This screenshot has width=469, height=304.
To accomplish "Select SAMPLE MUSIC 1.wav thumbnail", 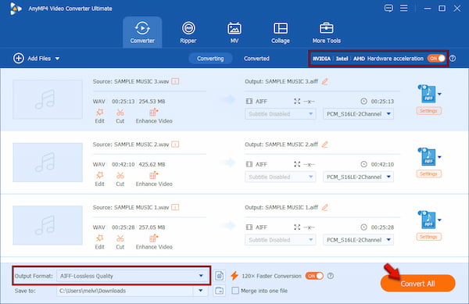I will coord(48,225).
